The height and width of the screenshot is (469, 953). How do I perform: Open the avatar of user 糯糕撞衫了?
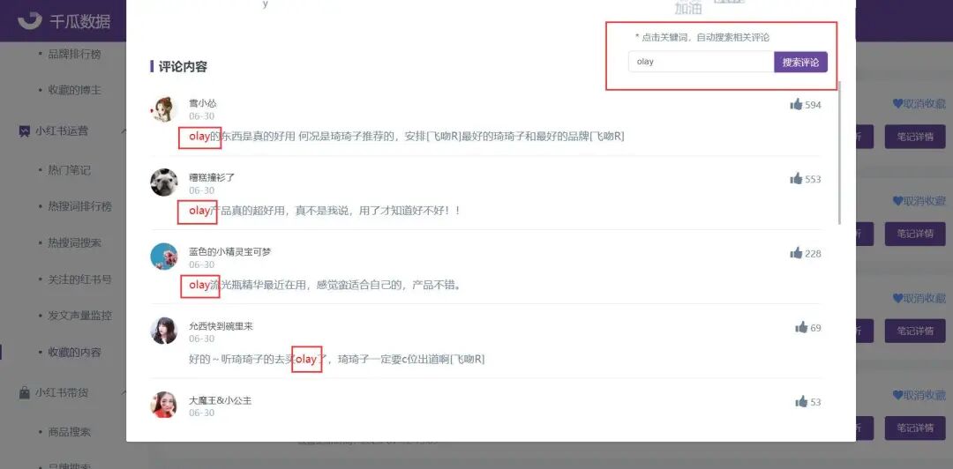click(163, 182)
